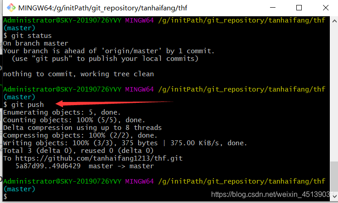Click the 'use "git push" to publish' hint line
Viewport: 338px width, 203px height.
click(x=105, y=59)
